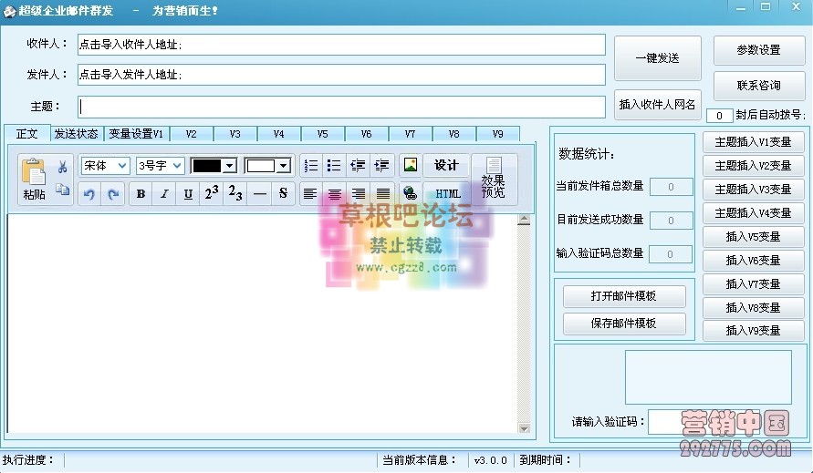
Task: Pick the black font color swatch
Action: click(207, 166)
